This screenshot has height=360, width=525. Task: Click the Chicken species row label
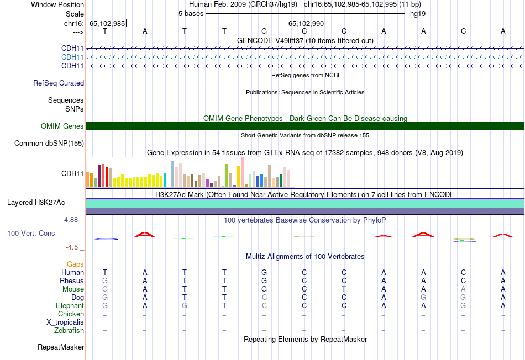(71, 314)
